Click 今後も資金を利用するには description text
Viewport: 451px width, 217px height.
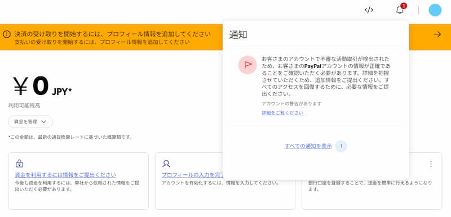coord(77,186)
